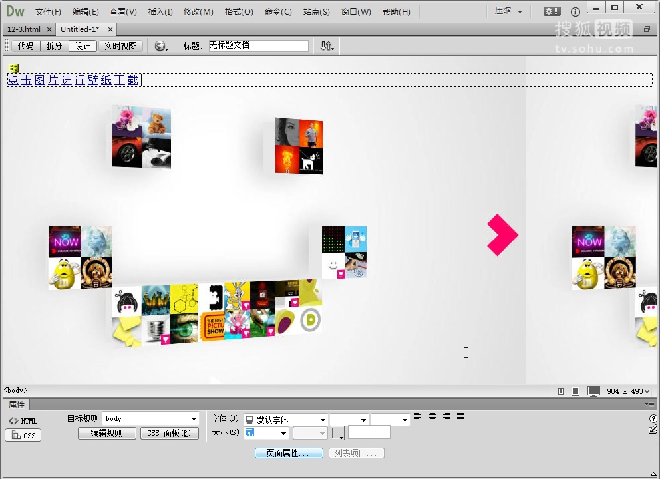Switch Properties panel to HTML mode
This screenshot has width=660, height=479.
click(x=23, y=421)
